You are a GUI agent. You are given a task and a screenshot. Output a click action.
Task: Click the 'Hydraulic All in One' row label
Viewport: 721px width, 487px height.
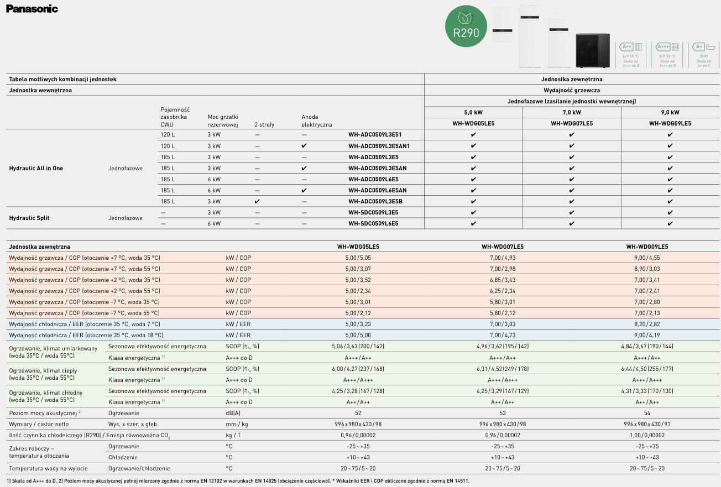click(36, 168)
